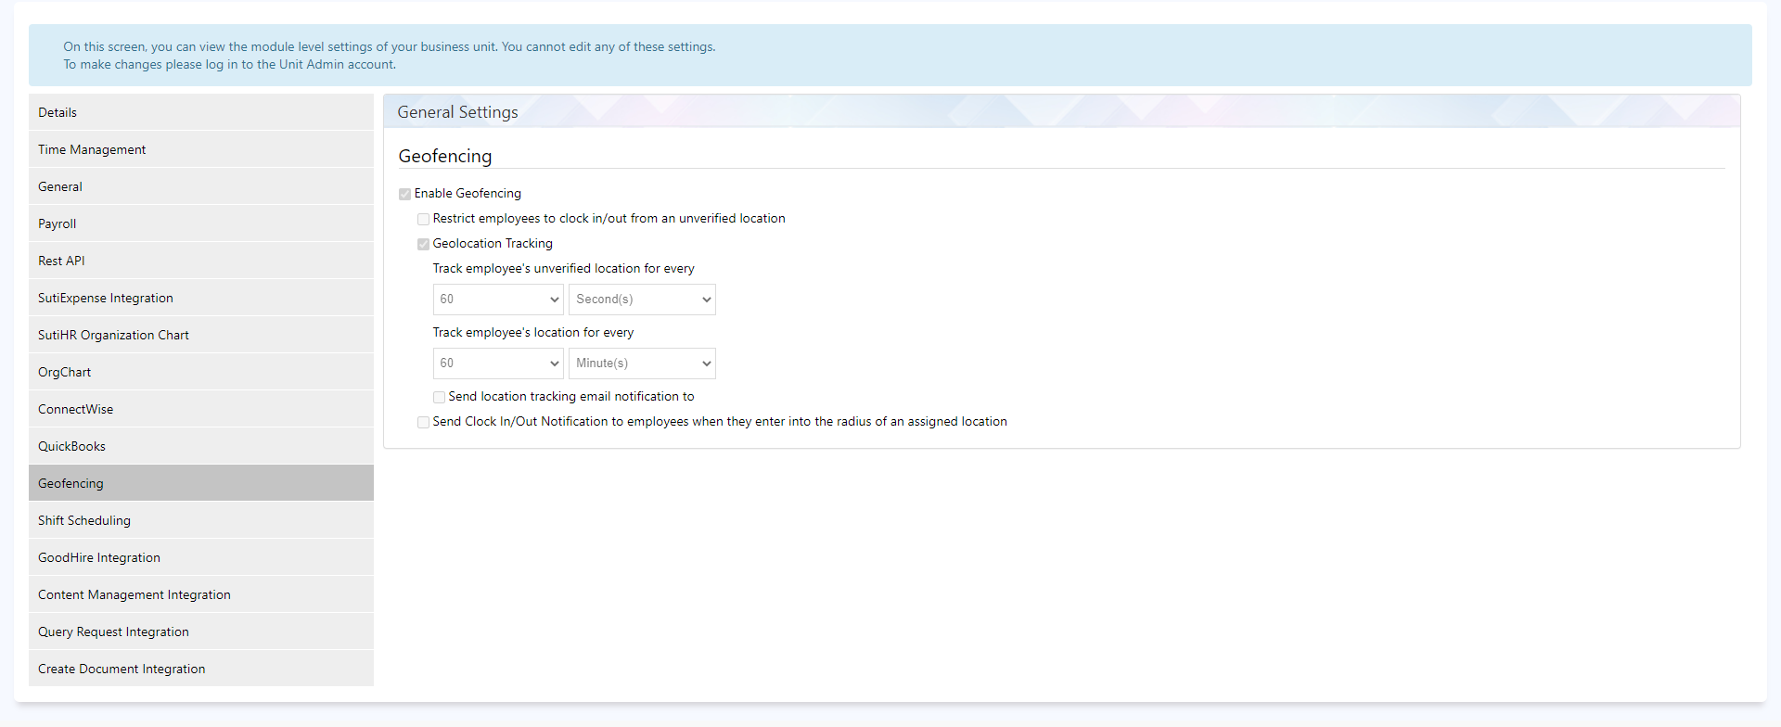
Task: Select Shift Scheduling in sidebar
Action: [x=84, y=520]
